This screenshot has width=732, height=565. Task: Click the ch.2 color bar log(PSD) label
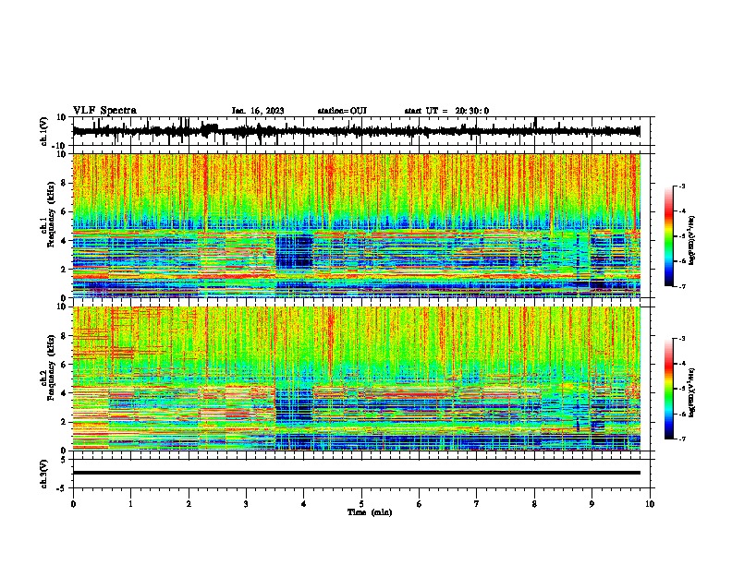pos(692,392)
